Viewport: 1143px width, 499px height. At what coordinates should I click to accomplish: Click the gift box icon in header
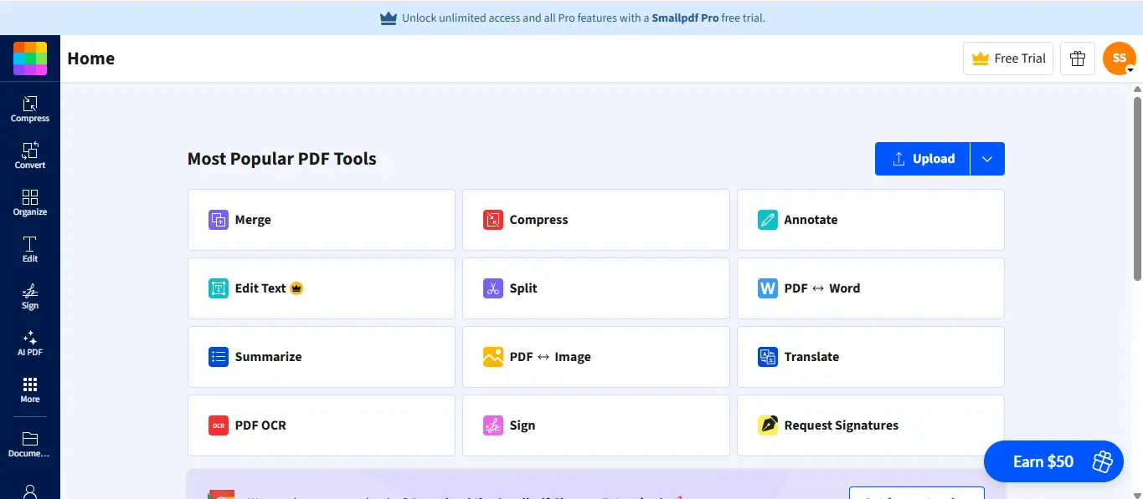click(x=1078, y=59)
